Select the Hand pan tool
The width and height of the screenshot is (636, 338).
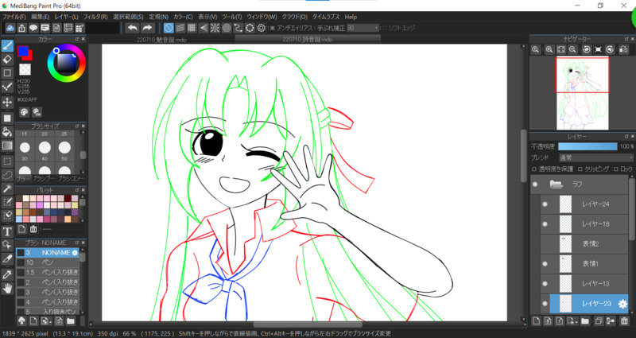point(7,289)
